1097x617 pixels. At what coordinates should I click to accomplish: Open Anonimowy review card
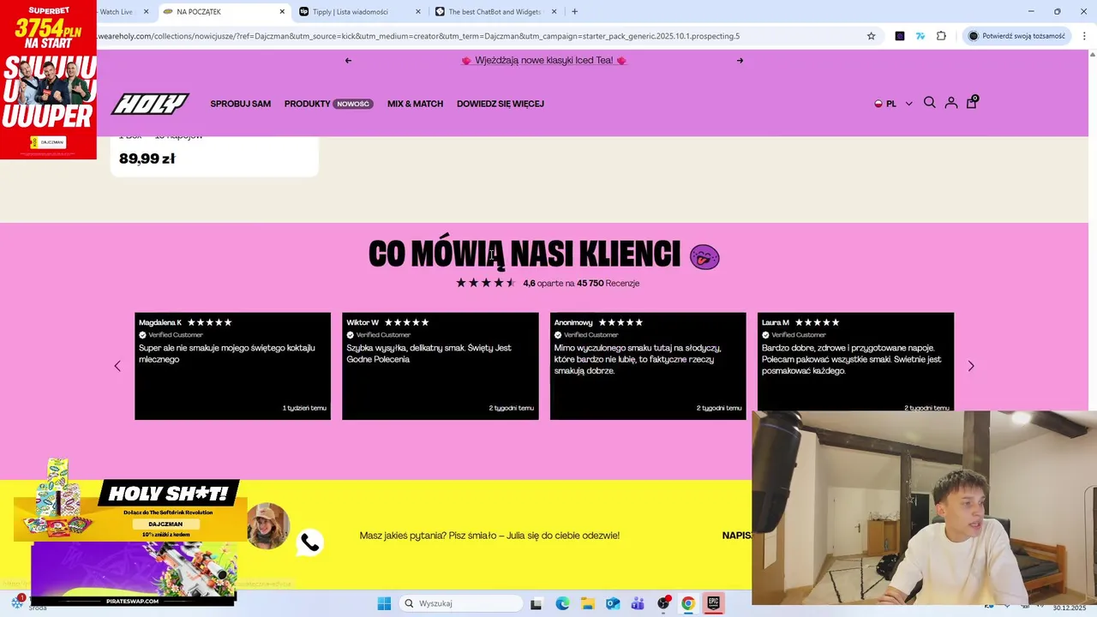coord(648,366)
